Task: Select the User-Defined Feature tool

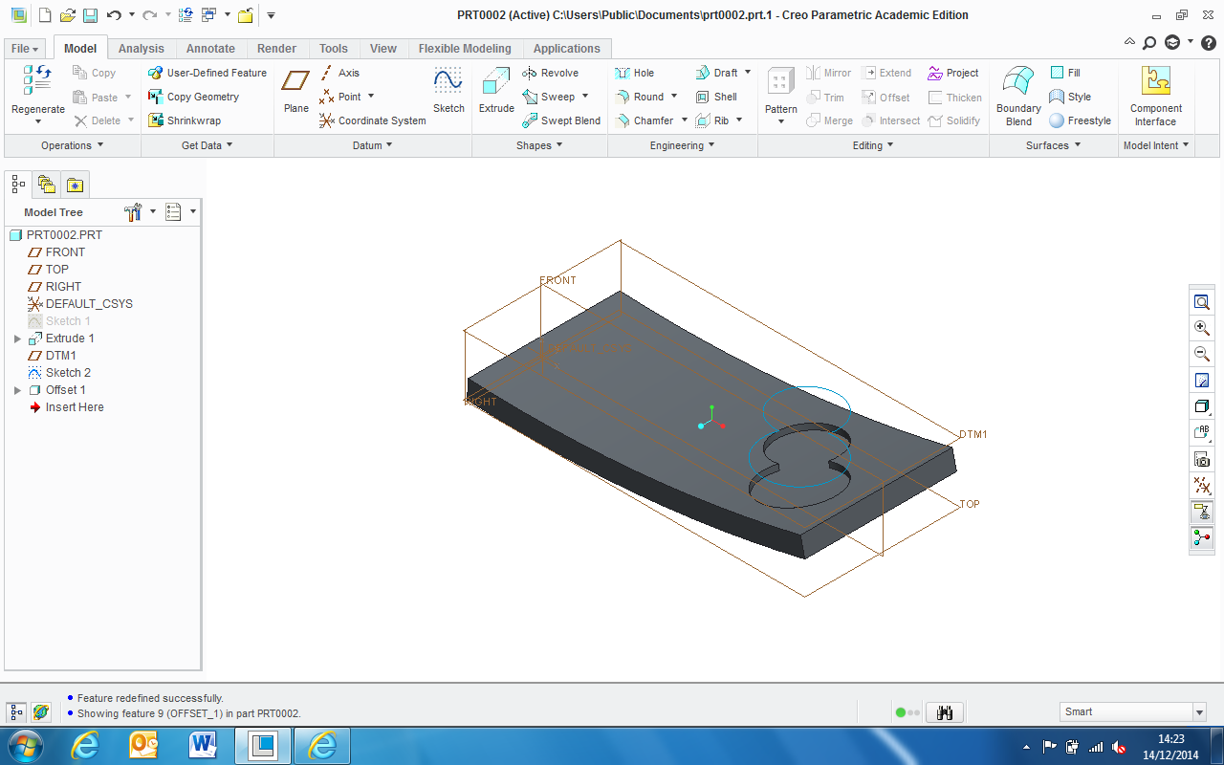Action: [x=208, y=73]
